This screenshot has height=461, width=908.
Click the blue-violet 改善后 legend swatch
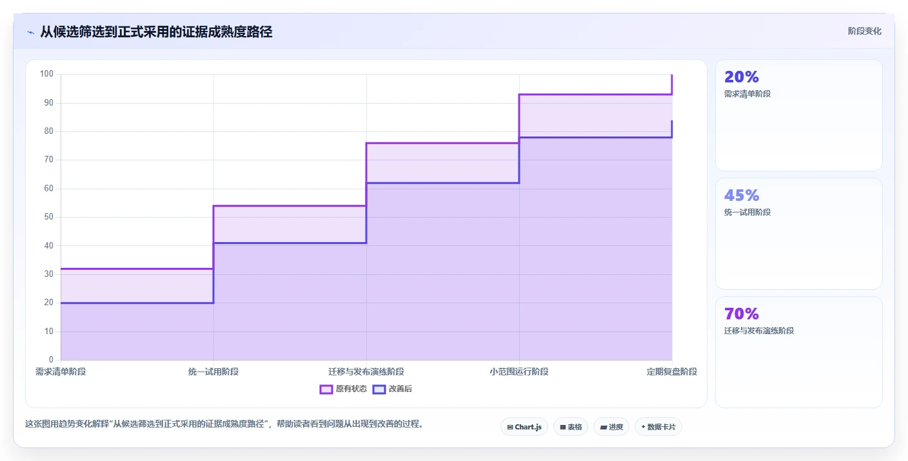[379, 389]
